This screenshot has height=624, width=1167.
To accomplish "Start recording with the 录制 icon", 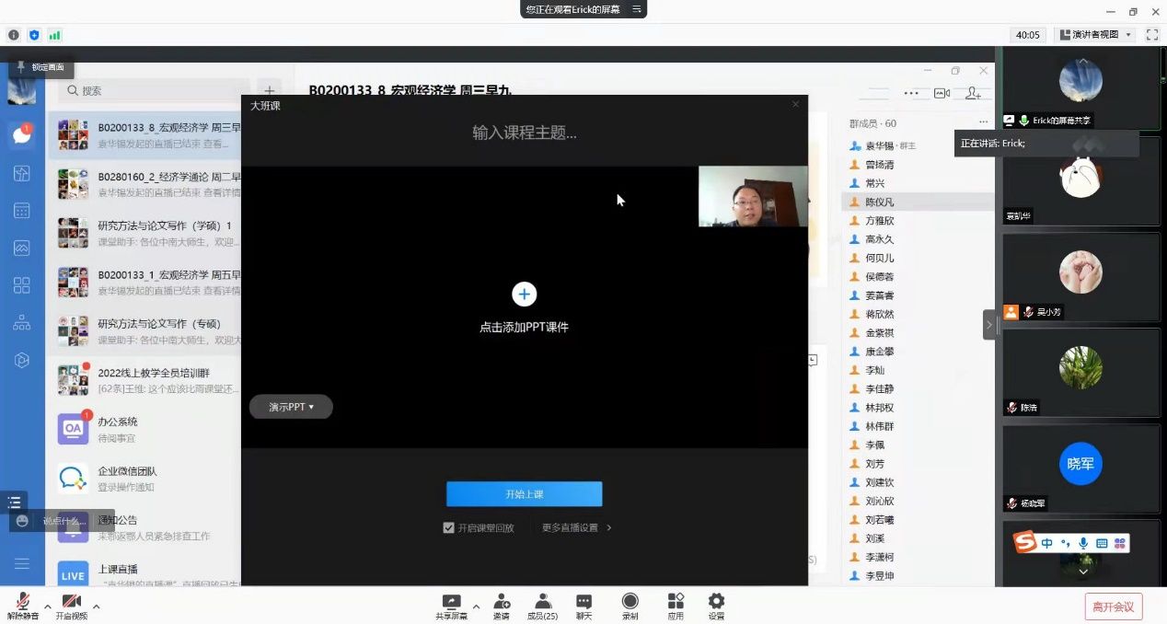I will click(x=630, y=602).
